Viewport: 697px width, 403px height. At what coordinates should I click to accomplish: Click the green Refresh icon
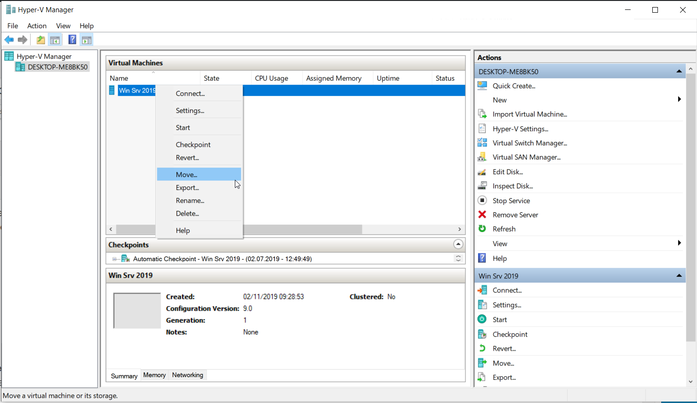[482, 229]
